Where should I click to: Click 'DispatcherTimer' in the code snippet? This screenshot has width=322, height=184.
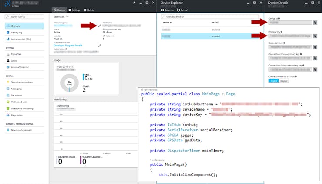(x=184, y=151)
